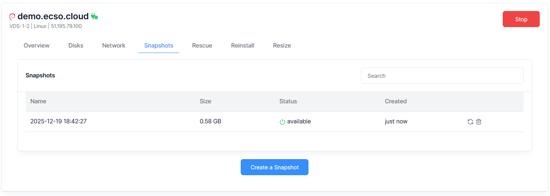Open the Resize tab

point(282,46)
